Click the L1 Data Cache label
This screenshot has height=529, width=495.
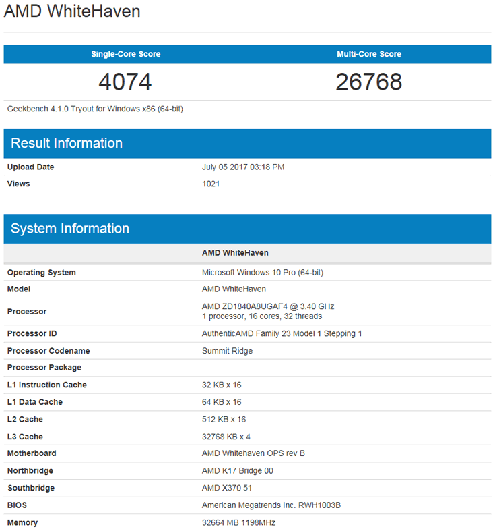tap(35, 402)
